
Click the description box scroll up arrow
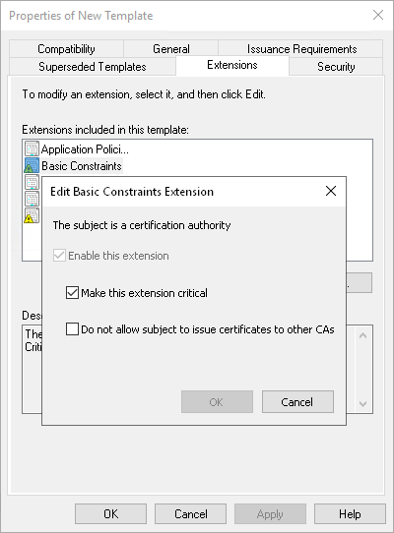(363, 336)
